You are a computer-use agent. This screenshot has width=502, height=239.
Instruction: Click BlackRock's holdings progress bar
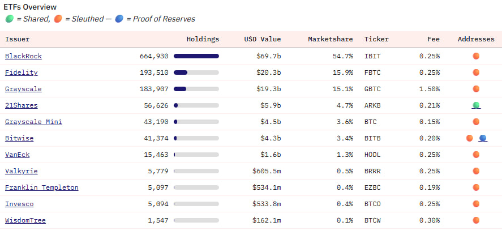[x=196, y=56]
